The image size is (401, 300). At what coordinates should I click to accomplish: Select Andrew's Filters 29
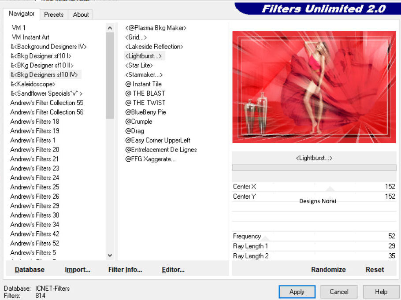point(35,206)
